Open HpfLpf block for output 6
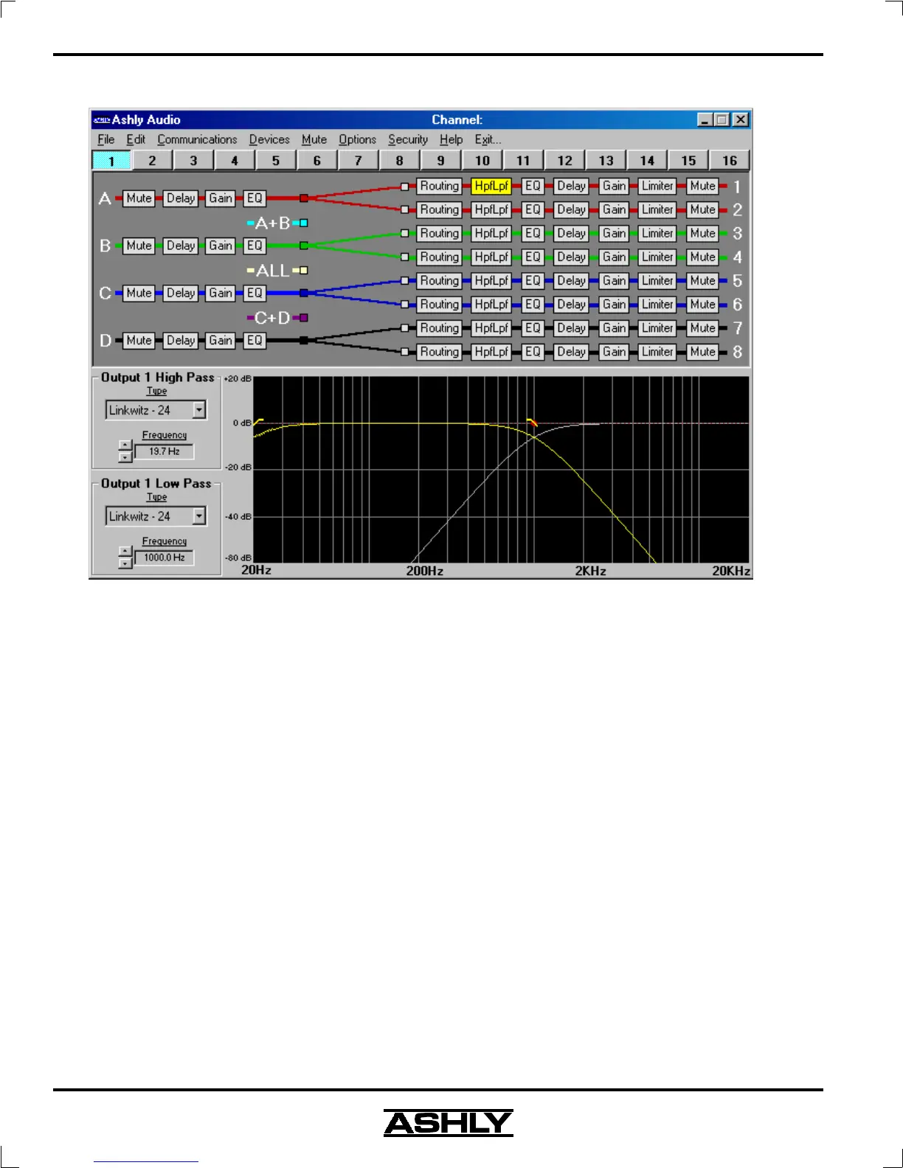The width and height of the screenshot is (903, 1168). point(492,305)
